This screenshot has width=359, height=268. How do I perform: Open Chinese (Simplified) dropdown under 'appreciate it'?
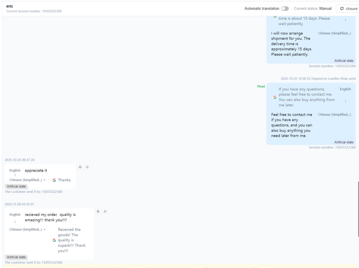point(28,180)
